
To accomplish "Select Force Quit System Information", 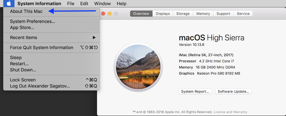I will pos(41,48).
